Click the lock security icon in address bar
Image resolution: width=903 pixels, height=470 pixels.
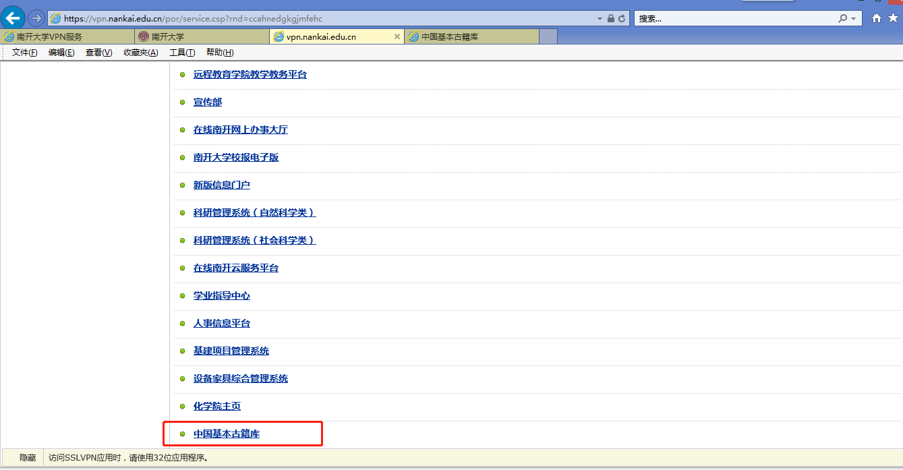pos(611,18)
